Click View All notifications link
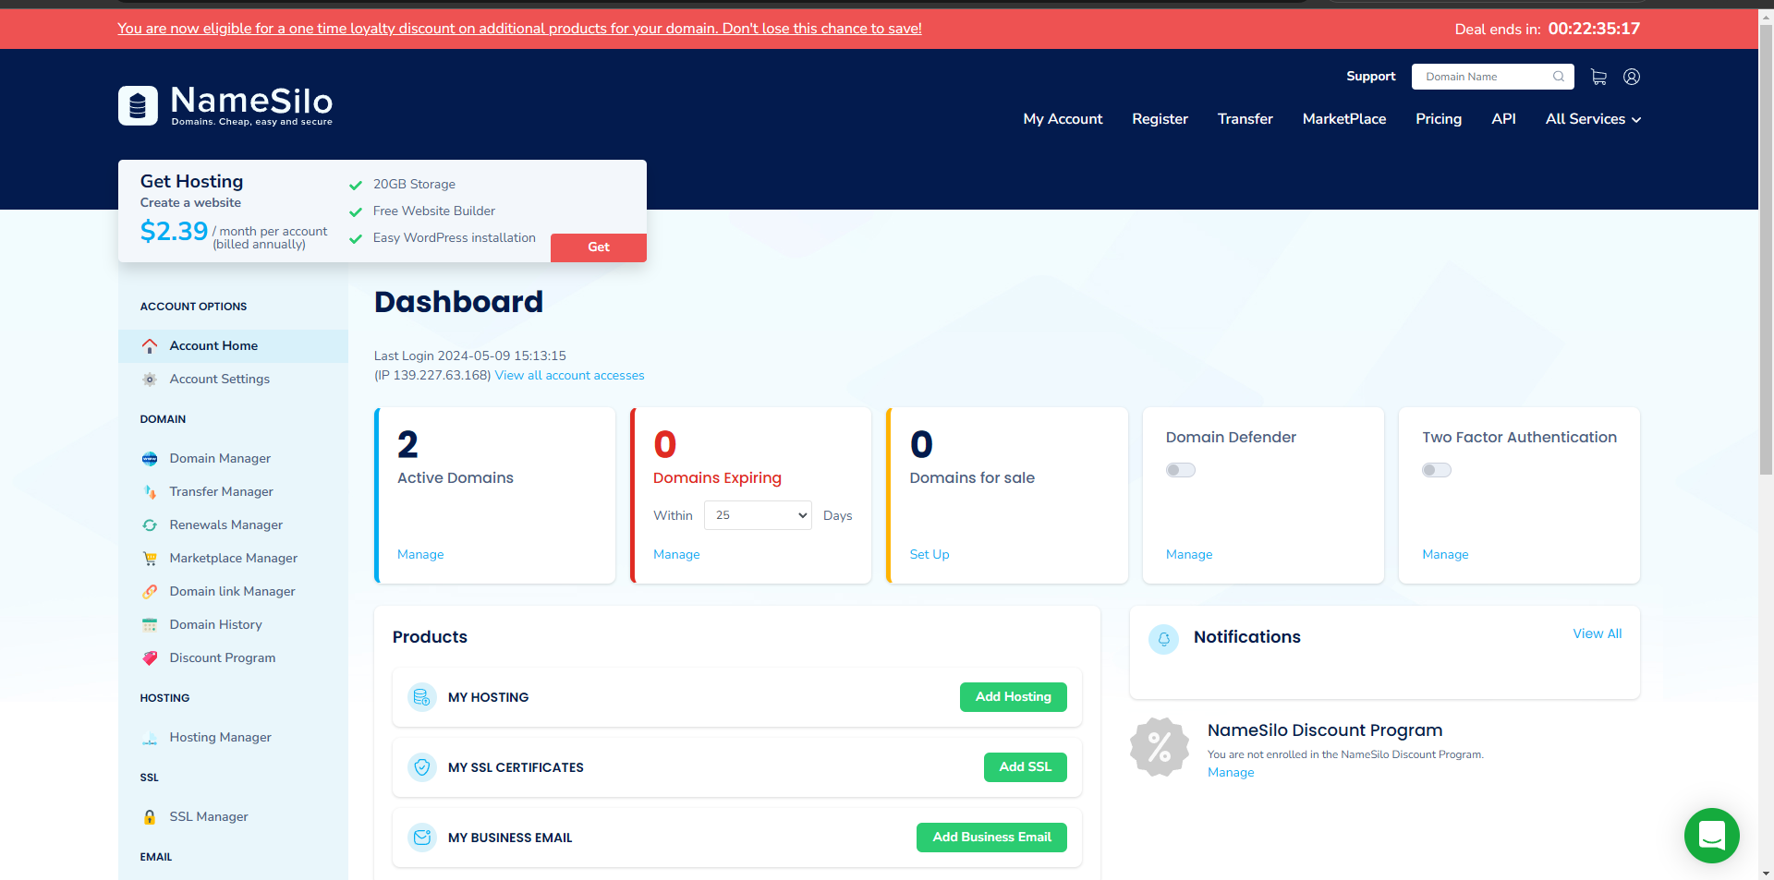1774x880 pixels. click(x=1598, y=634)
